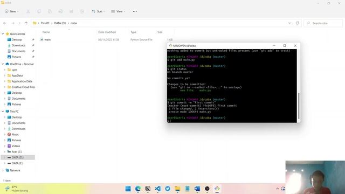Screen dimensions: 345x194
Task: Open the Recent locations chevron
Action: pos(19,23)
